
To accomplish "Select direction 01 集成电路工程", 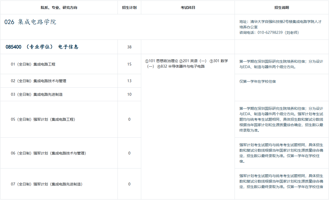I will pos(33,64).
